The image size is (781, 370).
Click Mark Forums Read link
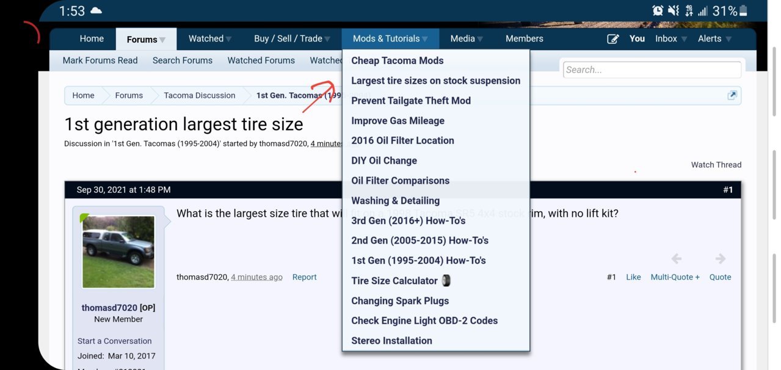pyautogui.click(x=100, y=60)
